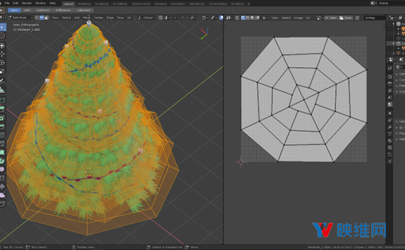Image resolution: width=405 pixels, height=250 pixels.
Task: Click the Intersect mode button
Action: pos(84,10)
